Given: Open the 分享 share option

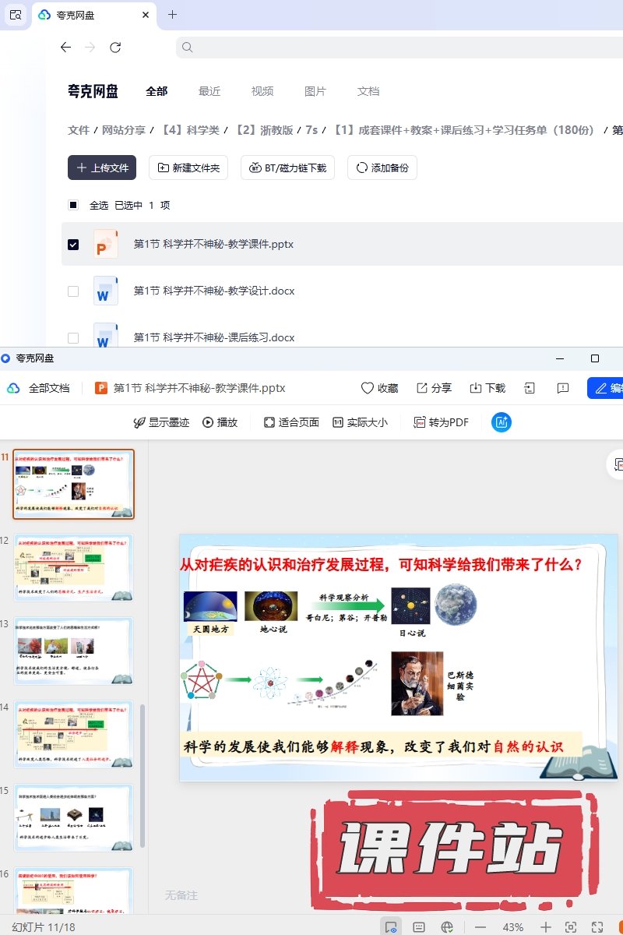Looking at the screenshot, I should click(x=422, y=388).
